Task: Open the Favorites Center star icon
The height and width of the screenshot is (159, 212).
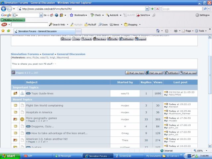Action: [3, 31]
